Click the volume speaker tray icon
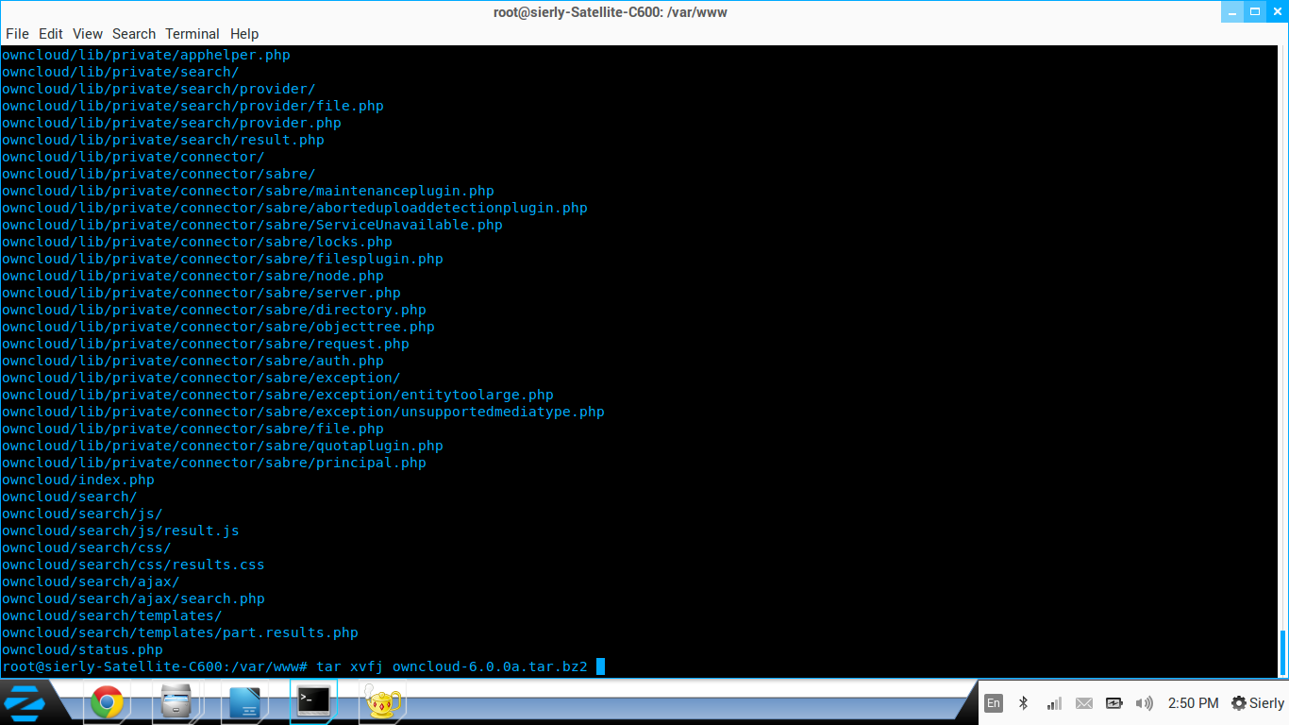 click(x=1145, y=703)
